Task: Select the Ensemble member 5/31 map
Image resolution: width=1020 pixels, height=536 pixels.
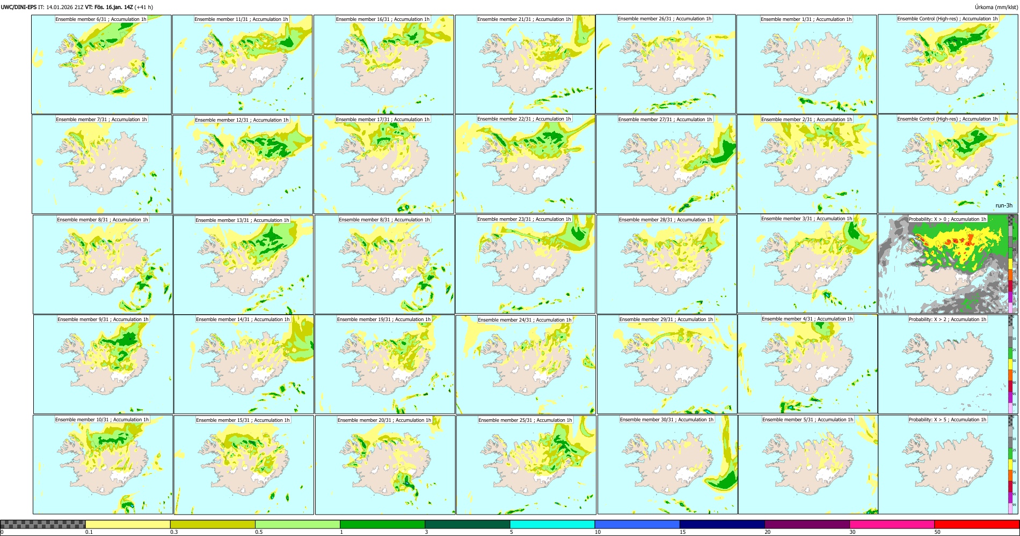Action: [x=808, y=465]
